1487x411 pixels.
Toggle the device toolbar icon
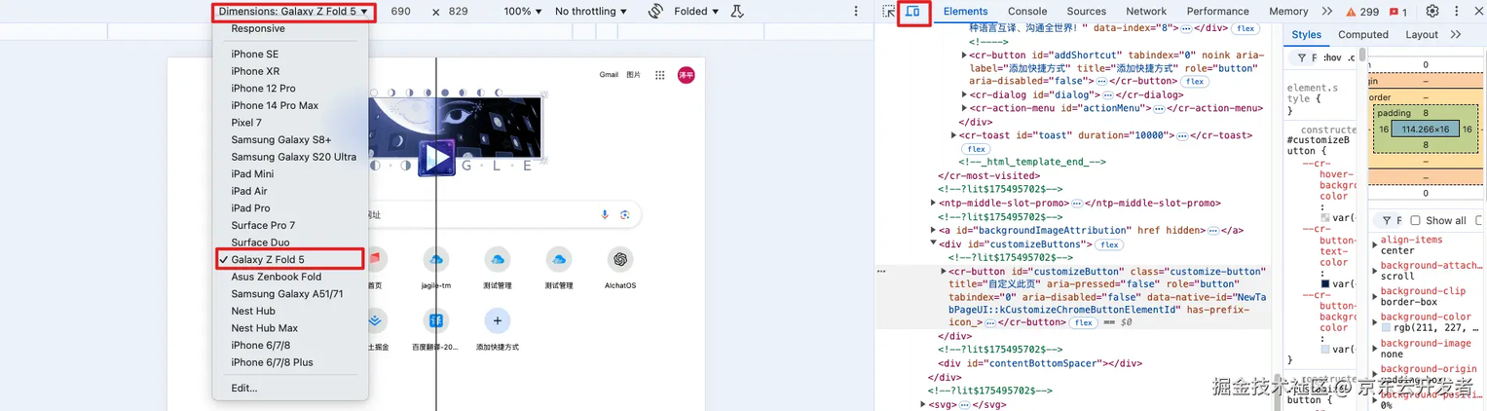click(913, 12)
